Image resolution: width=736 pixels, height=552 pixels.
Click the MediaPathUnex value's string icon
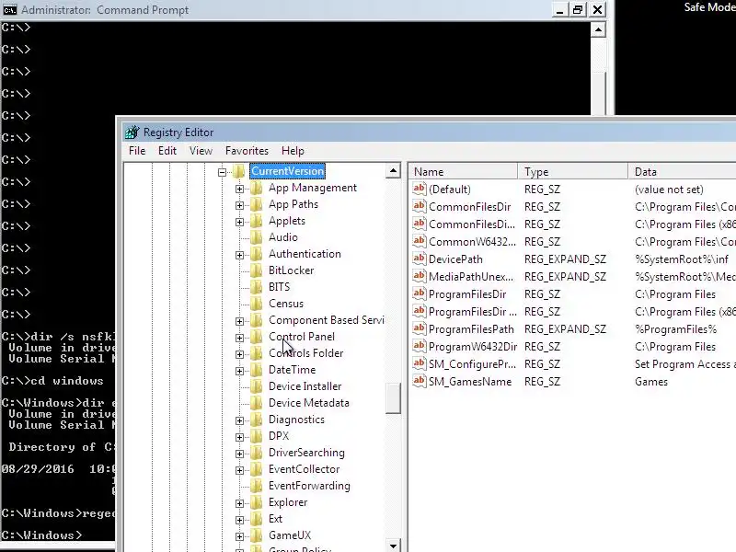[x=420, y=276]
